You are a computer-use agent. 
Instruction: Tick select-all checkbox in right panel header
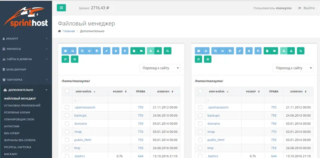(x=200, y=91)
